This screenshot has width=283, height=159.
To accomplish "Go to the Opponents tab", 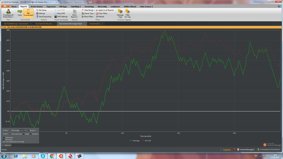I will 51,6.
